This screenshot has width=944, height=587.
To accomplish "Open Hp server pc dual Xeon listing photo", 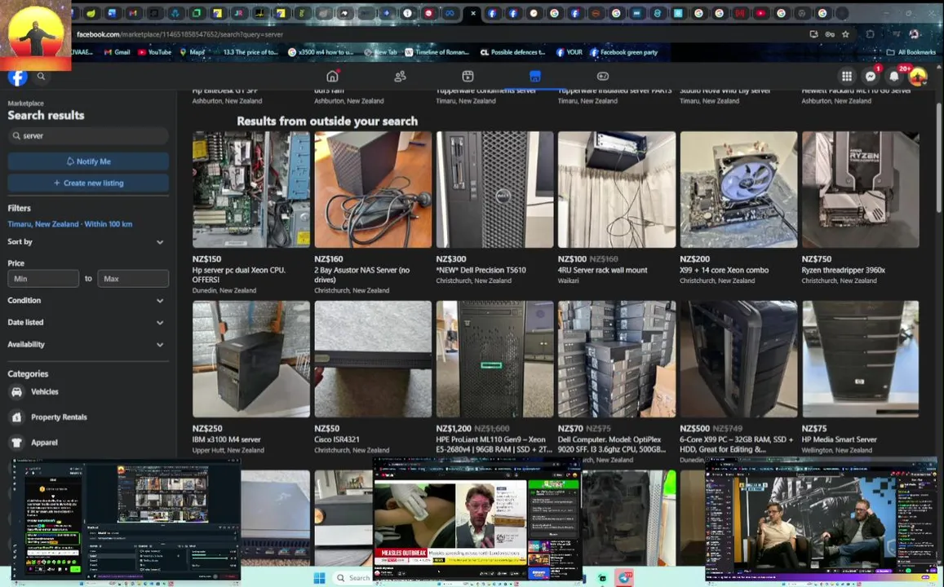I will click(251, 189).
